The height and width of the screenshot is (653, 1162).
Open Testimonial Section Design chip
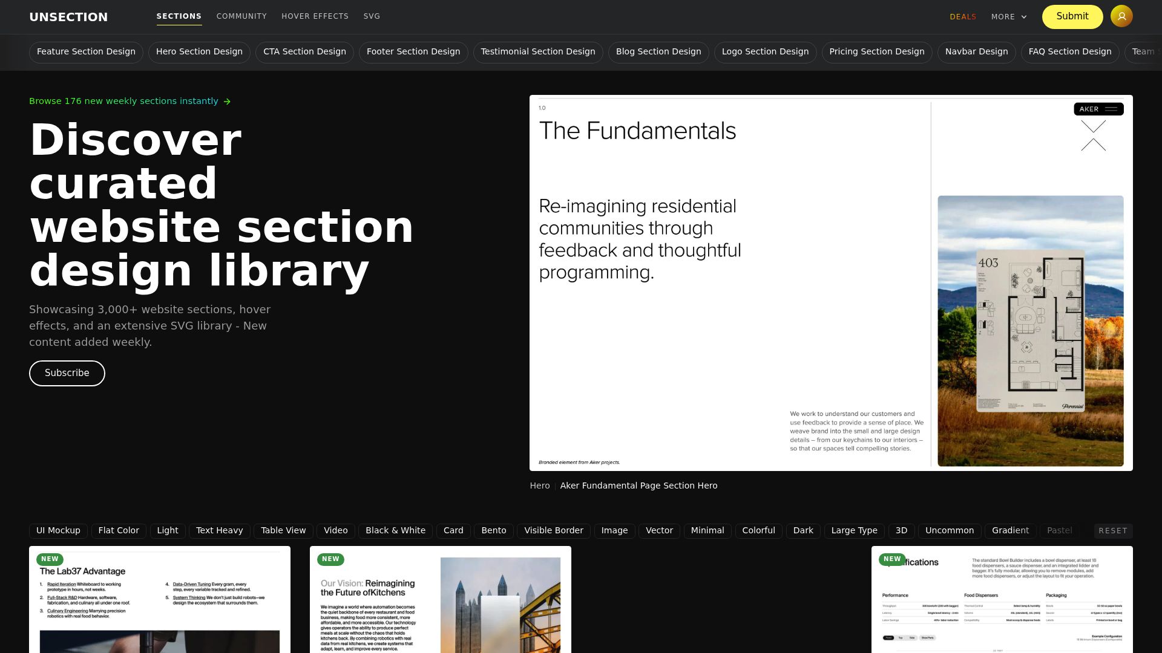[x=538, y=52]
